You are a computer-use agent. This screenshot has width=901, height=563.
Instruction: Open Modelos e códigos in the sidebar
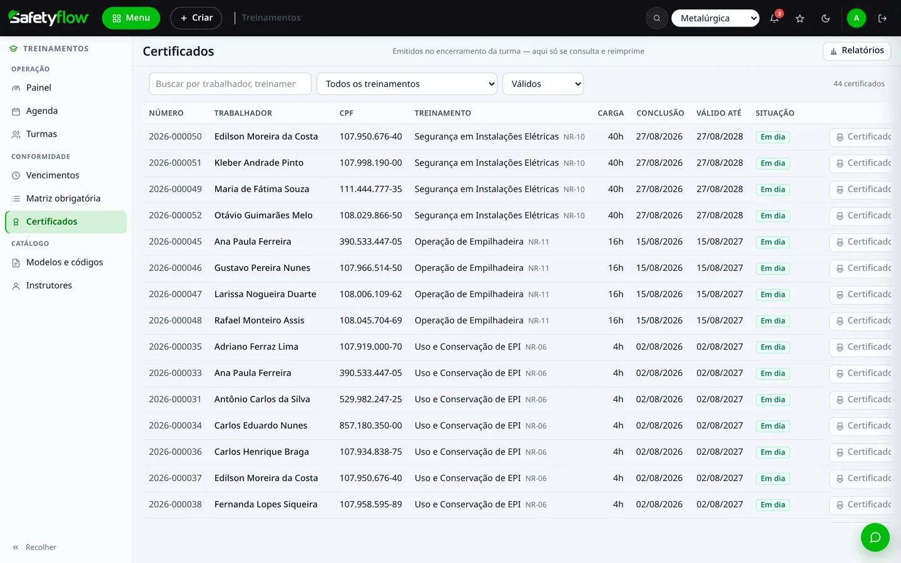coord(66,262)
